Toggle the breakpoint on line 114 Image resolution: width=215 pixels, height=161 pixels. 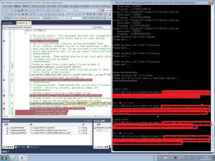4,108
